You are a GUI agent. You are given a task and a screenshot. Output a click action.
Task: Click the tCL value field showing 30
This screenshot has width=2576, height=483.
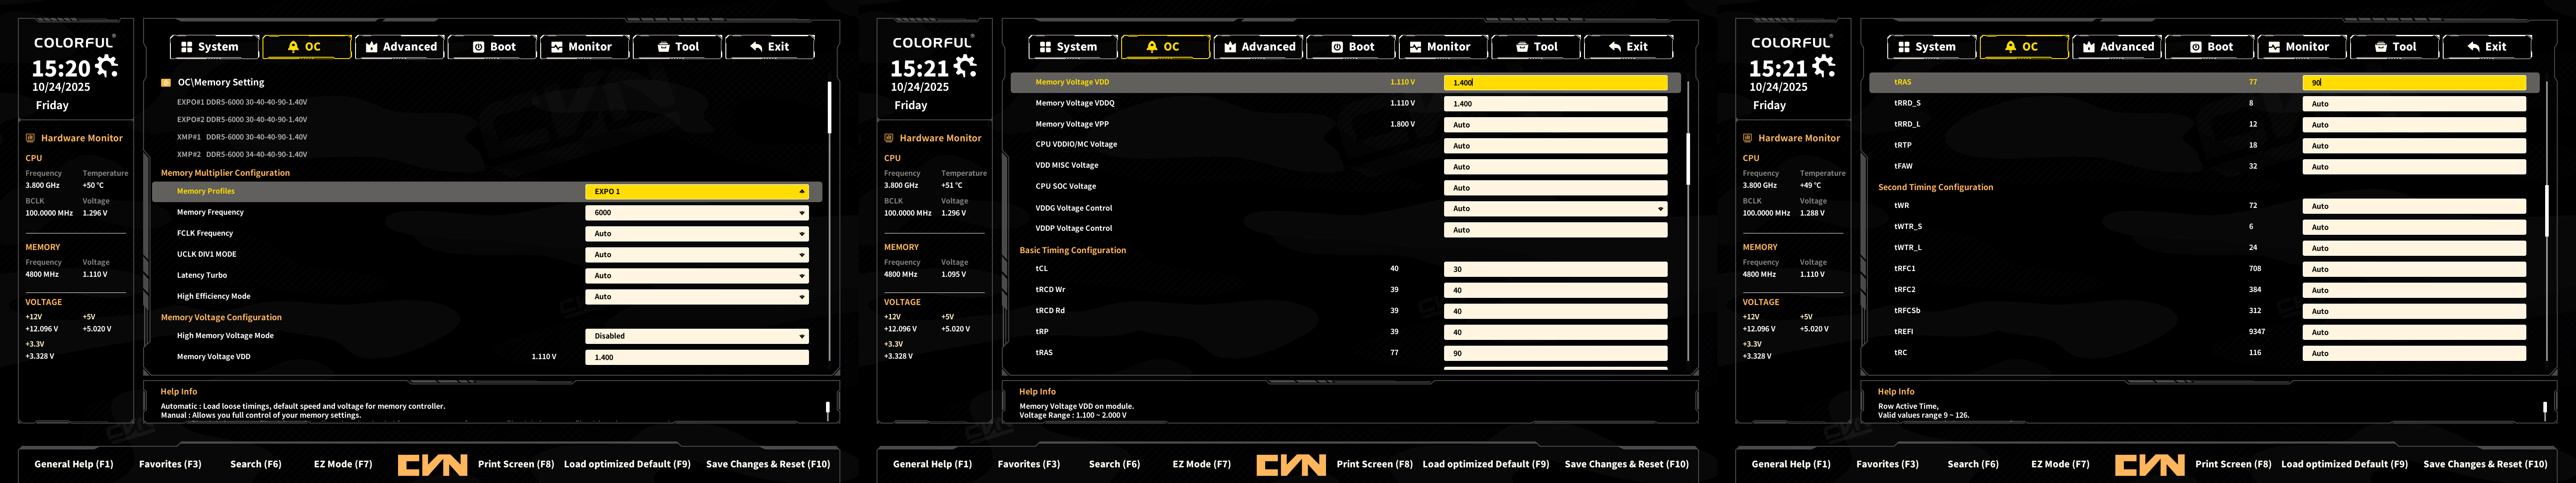[1555, 269]
